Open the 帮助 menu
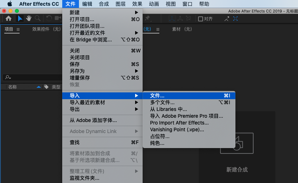 click(204, 4)
